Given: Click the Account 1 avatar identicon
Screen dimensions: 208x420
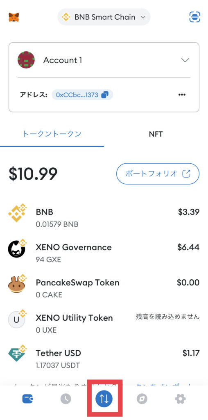Looking at the screenshot, I should click(26, 60).
